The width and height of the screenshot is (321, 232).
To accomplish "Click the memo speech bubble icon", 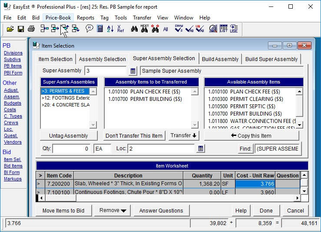I will click(x=89, y=29).
